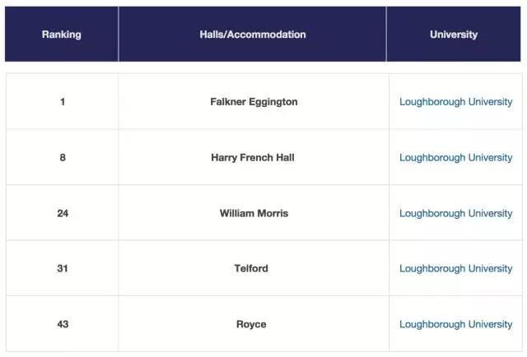Click the Telford hall name
Image resolution: width=527 pixels, height=357 pixels.
(x=251, y=268)
